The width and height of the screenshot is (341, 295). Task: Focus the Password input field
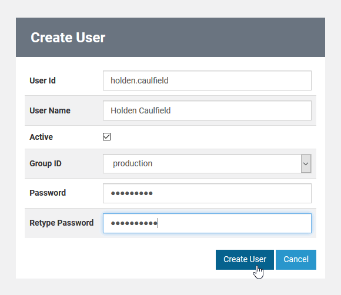[x=207, y=193]
